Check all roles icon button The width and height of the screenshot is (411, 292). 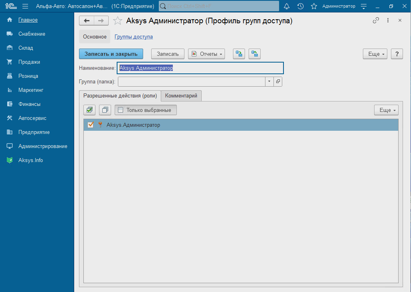click(x=89, y=110)
